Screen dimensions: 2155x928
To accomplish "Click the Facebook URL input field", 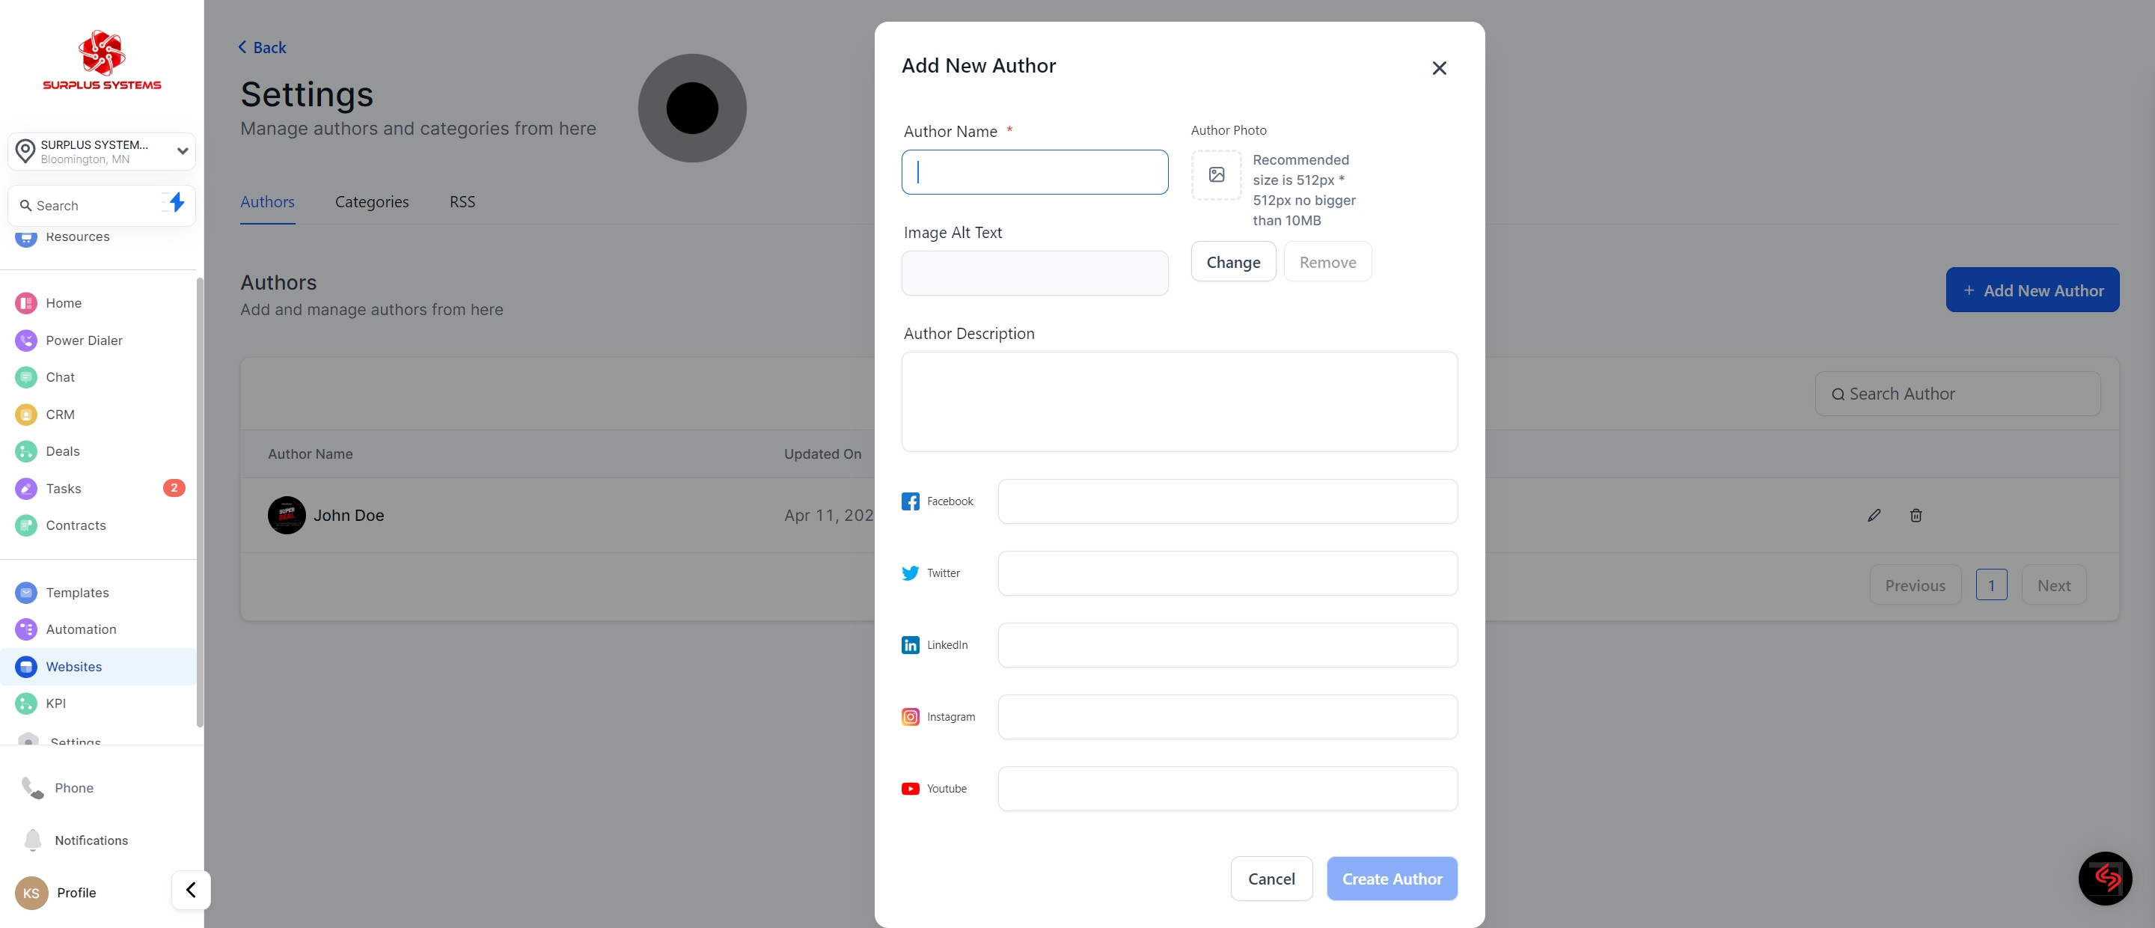I will click(1227, 501).
